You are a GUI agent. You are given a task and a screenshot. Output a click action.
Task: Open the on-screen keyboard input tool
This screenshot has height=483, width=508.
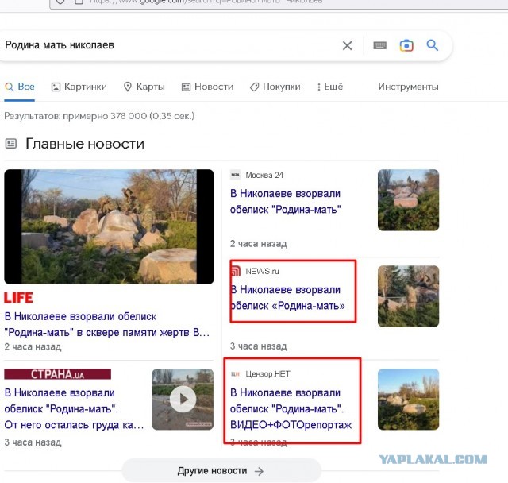tap(379, 45)
